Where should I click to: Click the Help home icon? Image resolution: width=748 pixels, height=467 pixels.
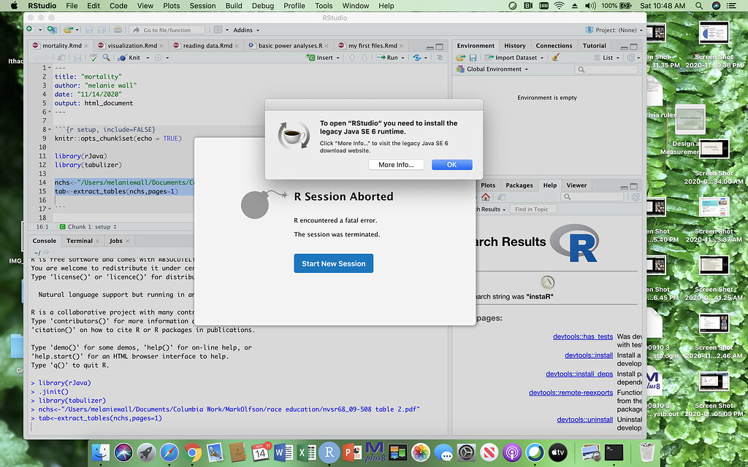(x=486, y=197)
